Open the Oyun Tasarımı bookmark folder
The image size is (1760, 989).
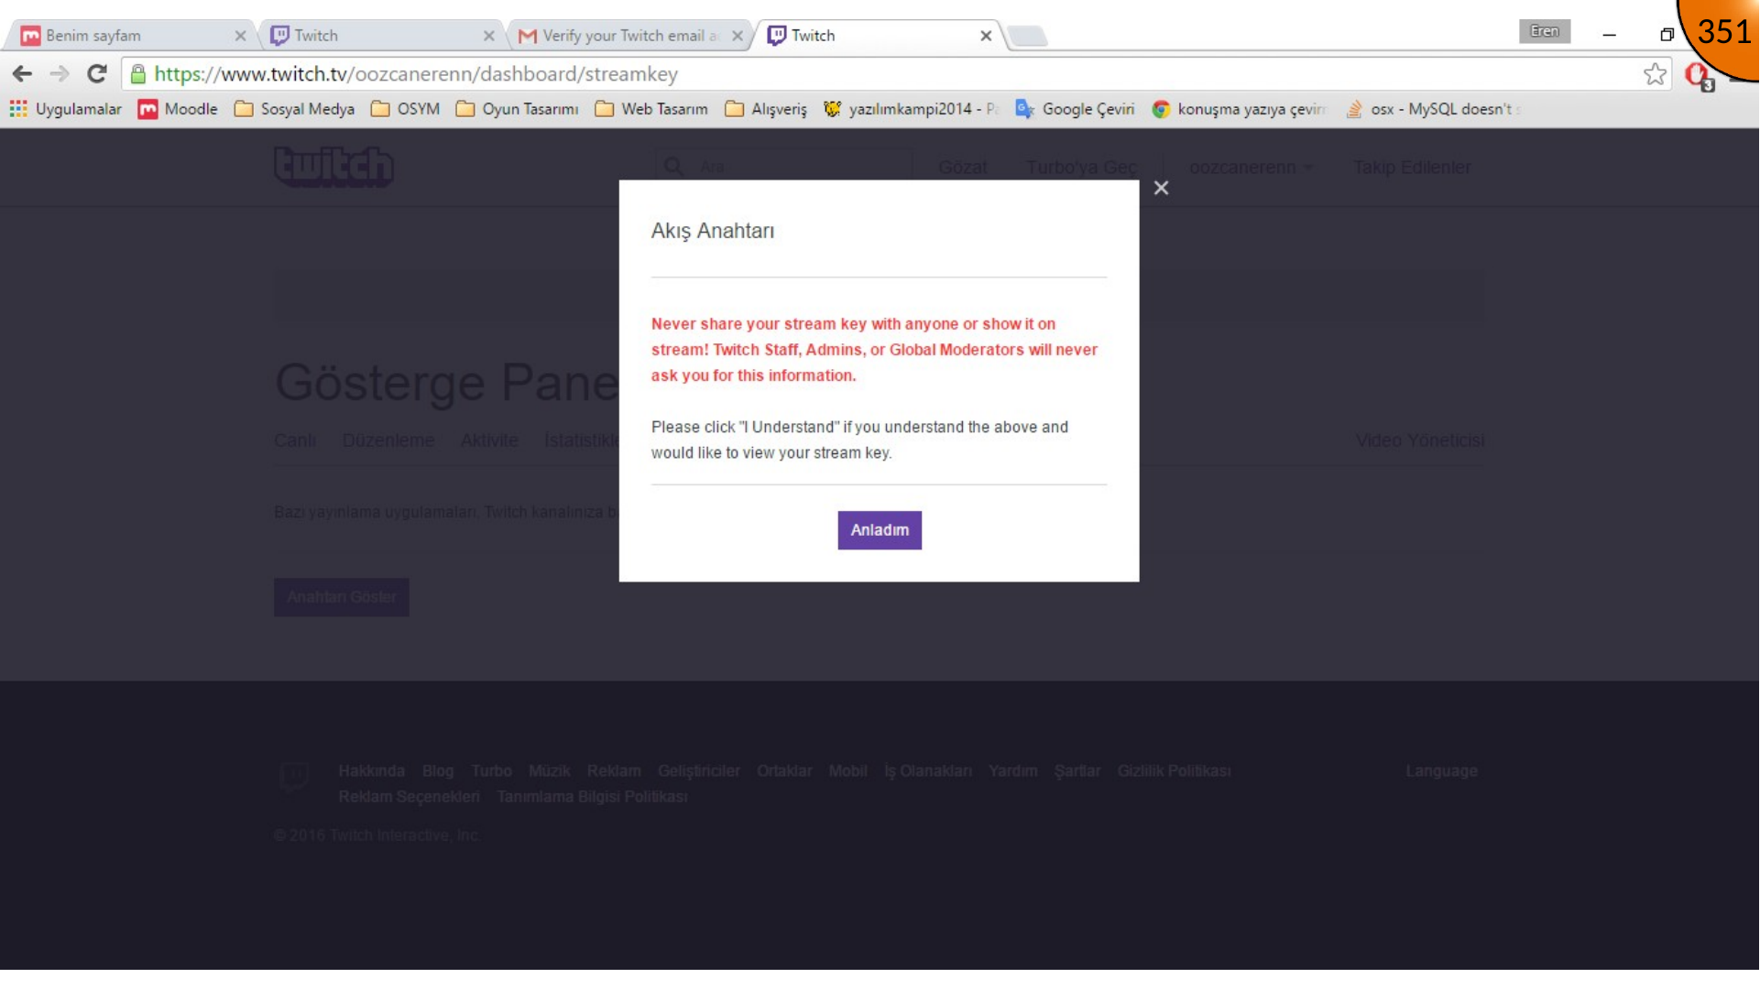tap(517, 109)
